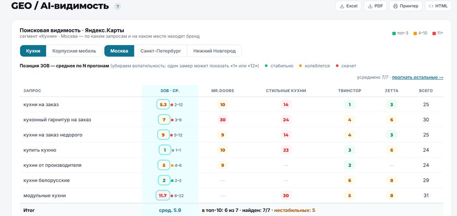Screen dimensions: 457x216
Task: Click the ТВИНСТОР column header
Action: pyautogui.click(x=350, y=91)
